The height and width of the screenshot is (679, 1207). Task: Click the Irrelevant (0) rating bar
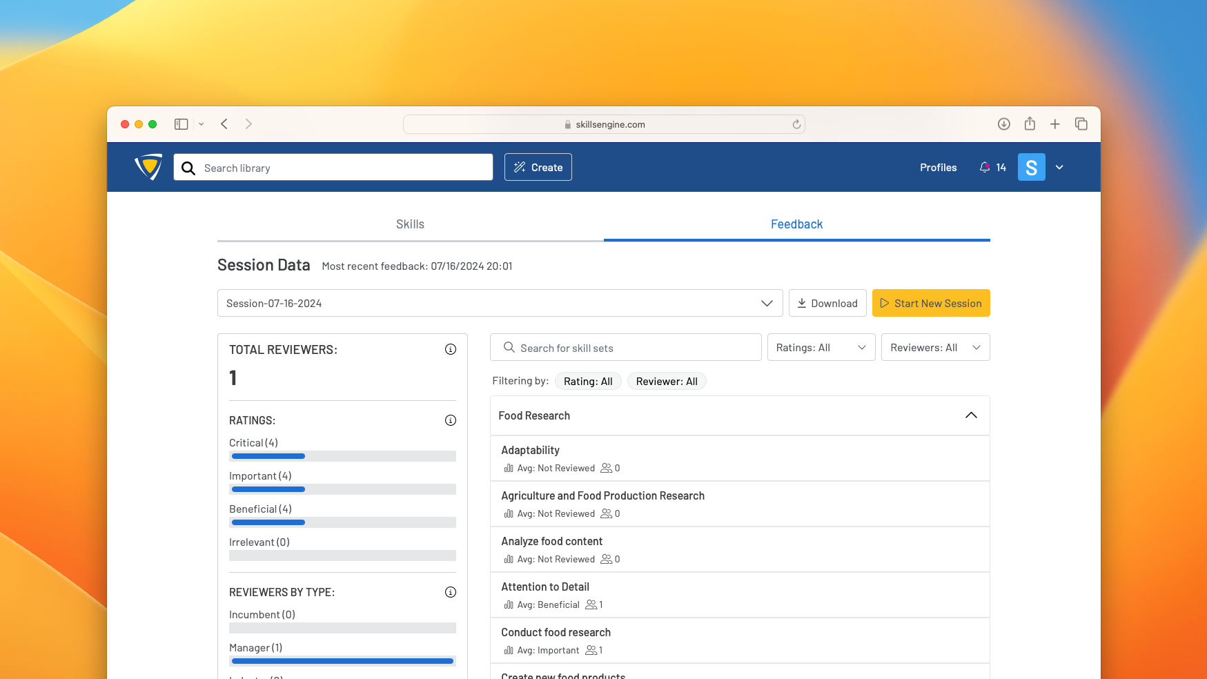pos(342,555)
